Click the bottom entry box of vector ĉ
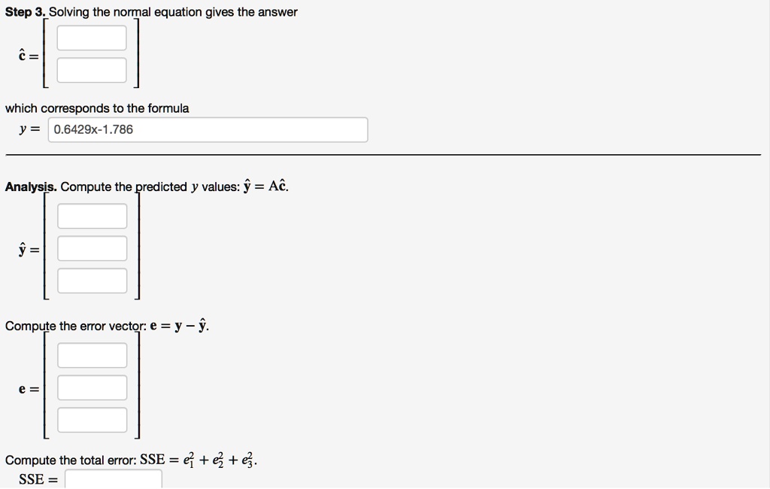Screen dimensions: 770x489 (91, 69)
